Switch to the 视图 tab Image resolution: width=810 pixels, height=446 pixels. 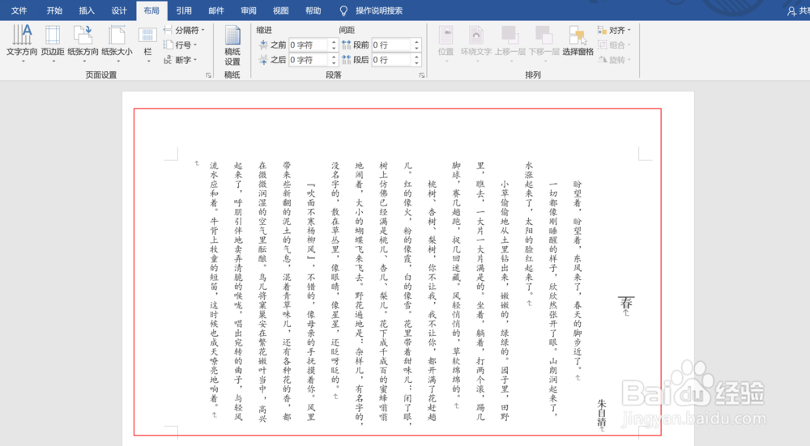click(x=280, y=11)
